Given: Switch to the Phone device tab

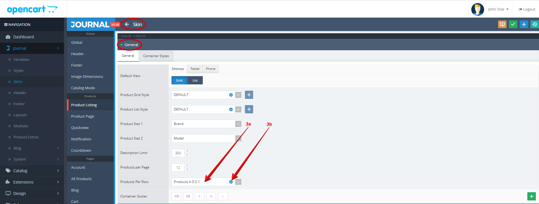Looking at the screenshot, I should [x=211, y=69].
